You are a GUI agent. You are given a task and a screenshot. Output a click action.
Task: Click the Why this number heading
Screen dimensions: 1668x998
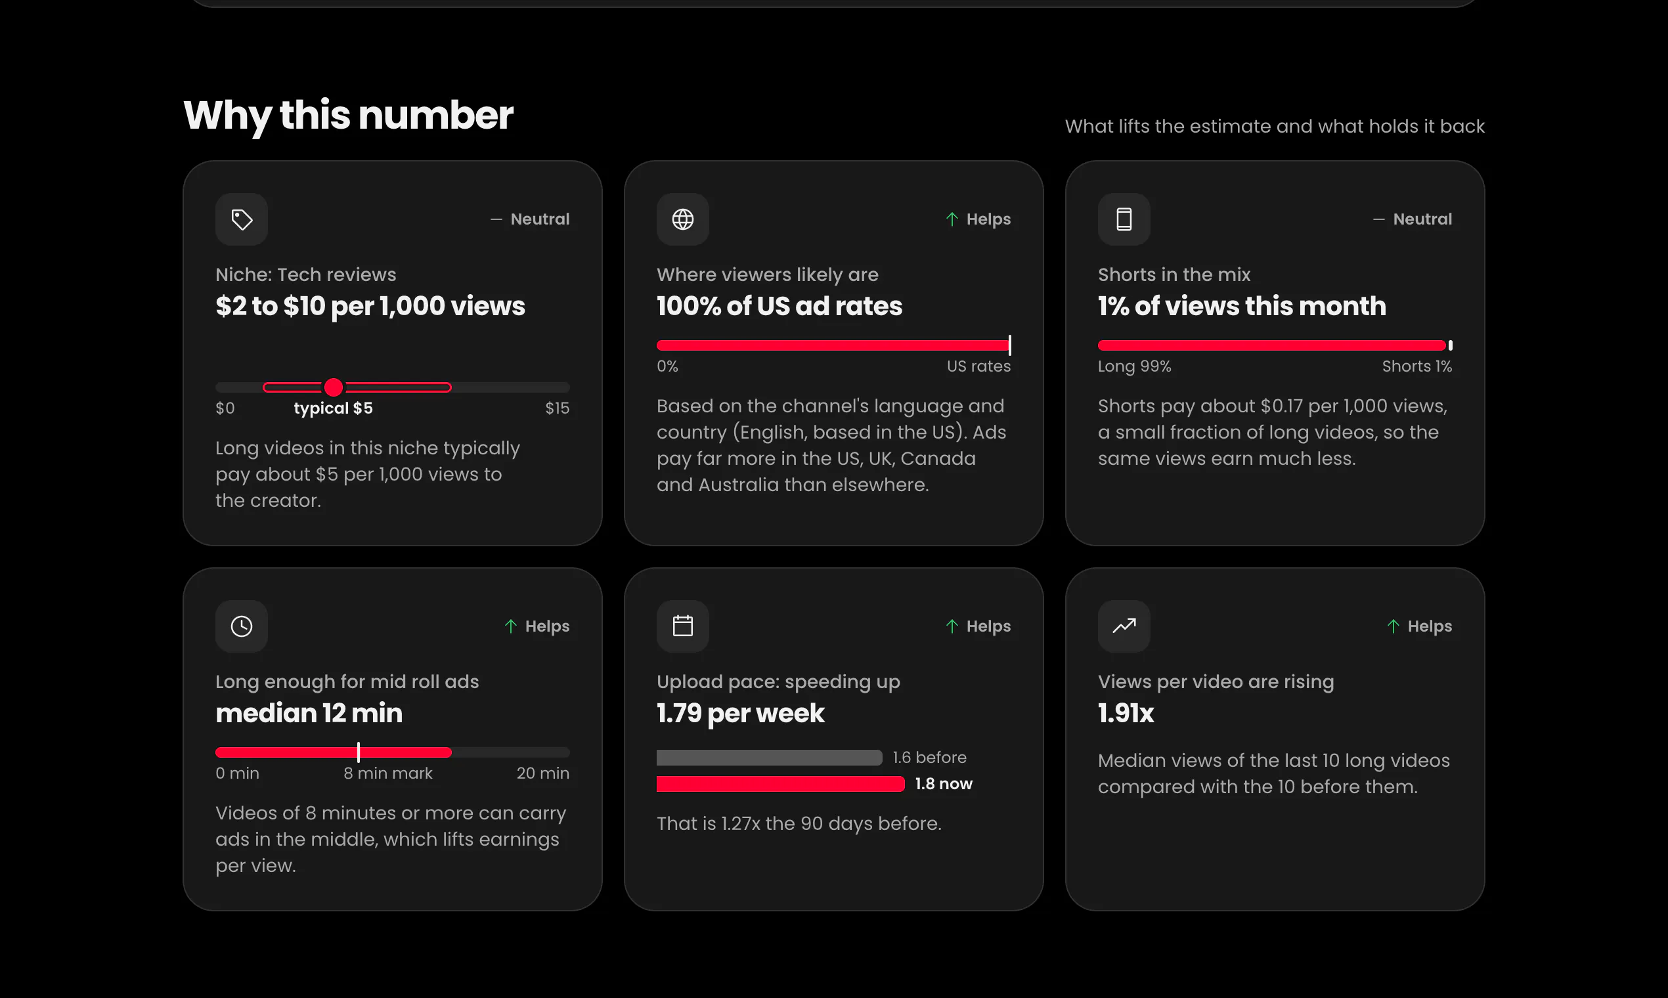[348, 116]
